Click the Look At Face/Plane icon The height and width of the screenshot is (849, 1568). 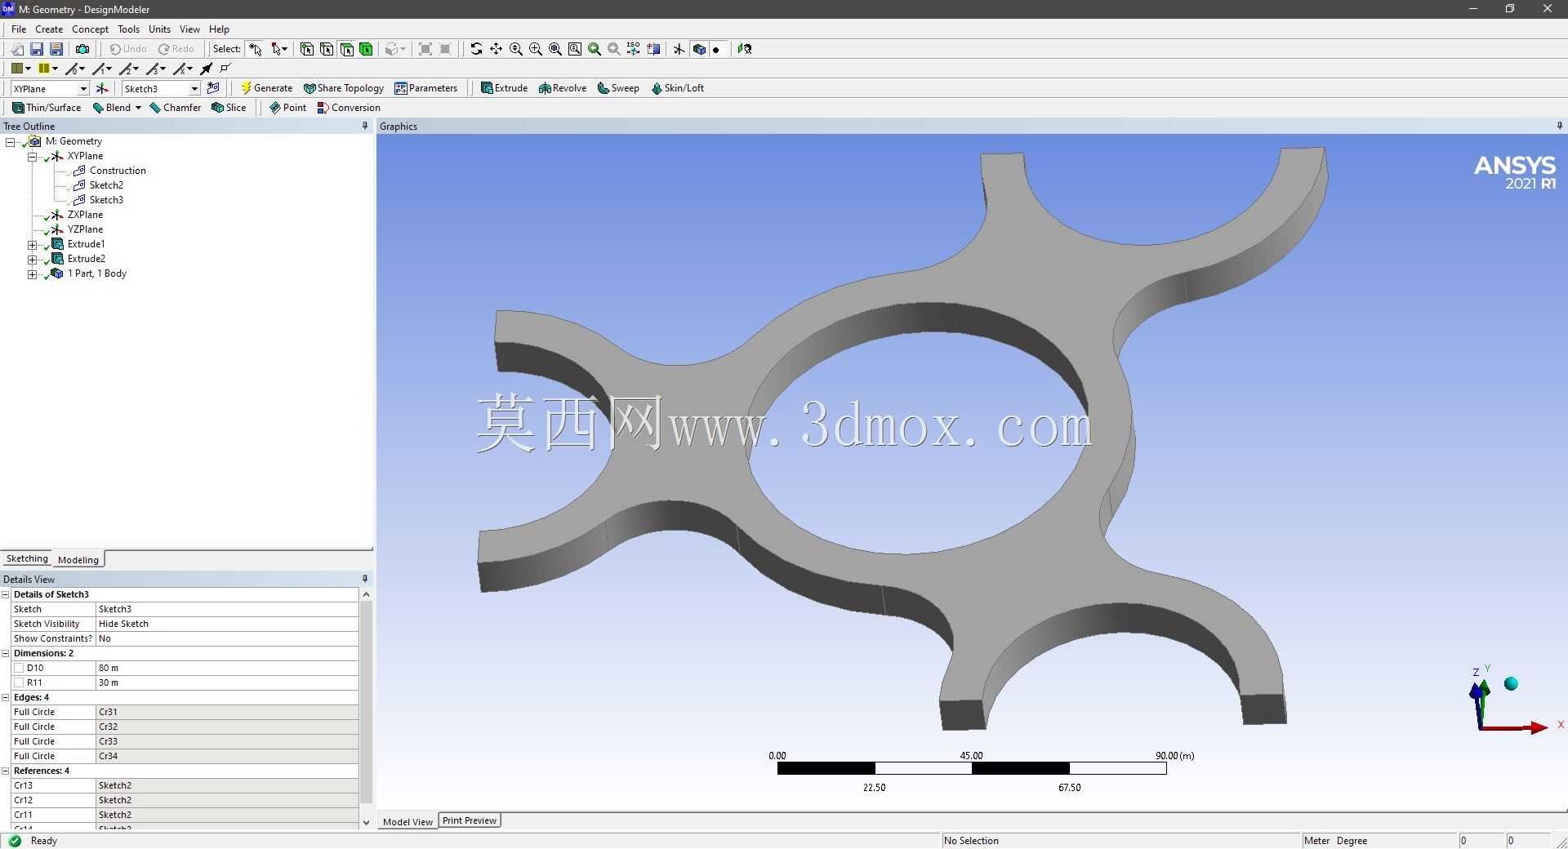pos(745,49)
